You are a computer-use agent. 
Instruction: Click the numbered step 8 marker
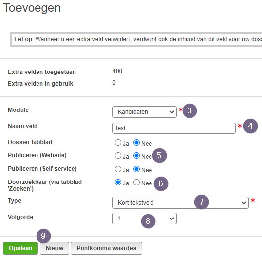pos(148,221)
